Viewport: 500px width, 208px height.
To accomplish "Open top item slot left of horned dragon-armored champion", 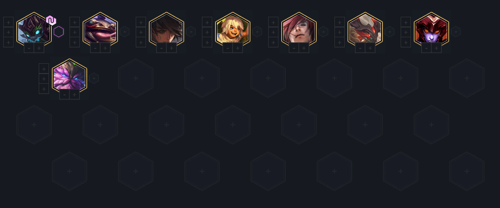I will point(340,22).
